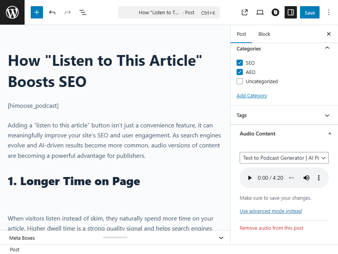Click the Add Category link
338x254 pixels.
click(252, 95)
